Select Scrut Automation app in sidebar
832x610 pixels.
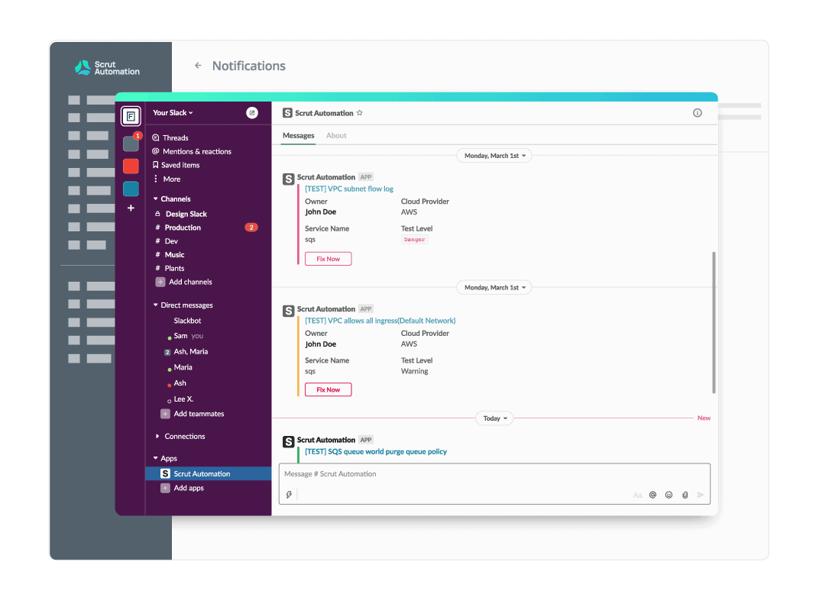(208, 473)
